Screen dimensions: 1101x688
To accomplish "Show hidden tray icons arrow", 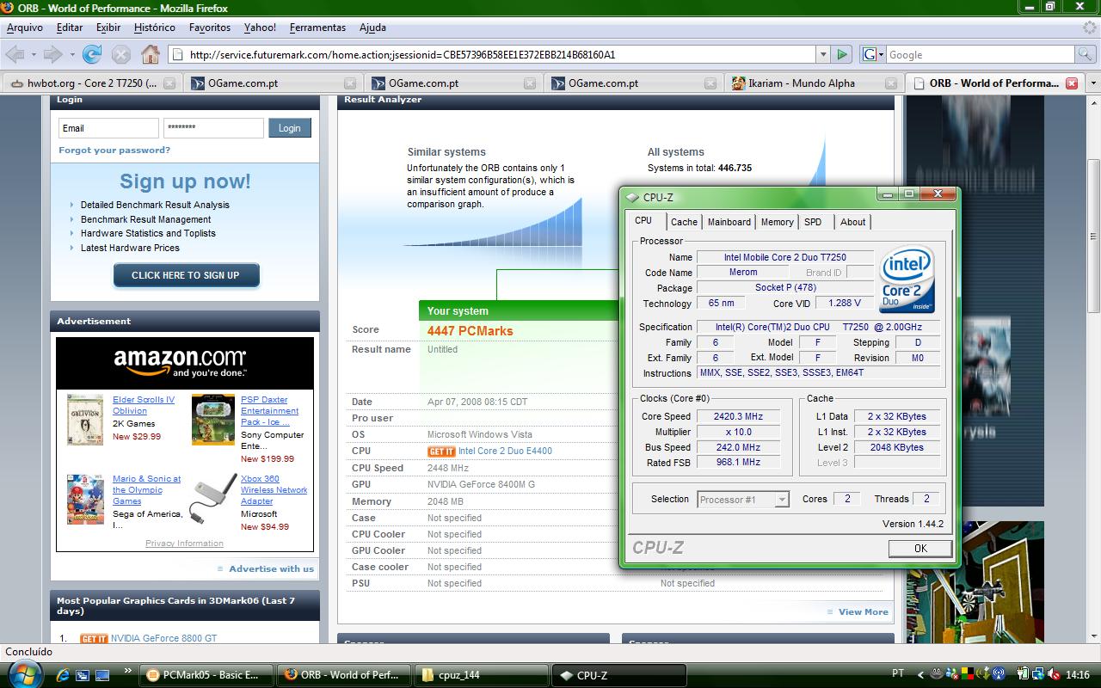I will 920,675.
